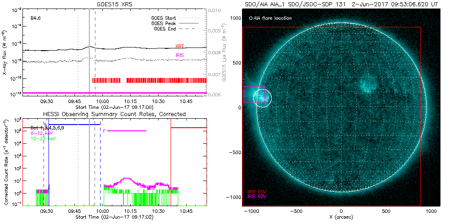Image resolution: width=449 pixels, height=224 pixels.
Task: Click the magenta F flag bar in HESSI plot
Action: point(127,131)
